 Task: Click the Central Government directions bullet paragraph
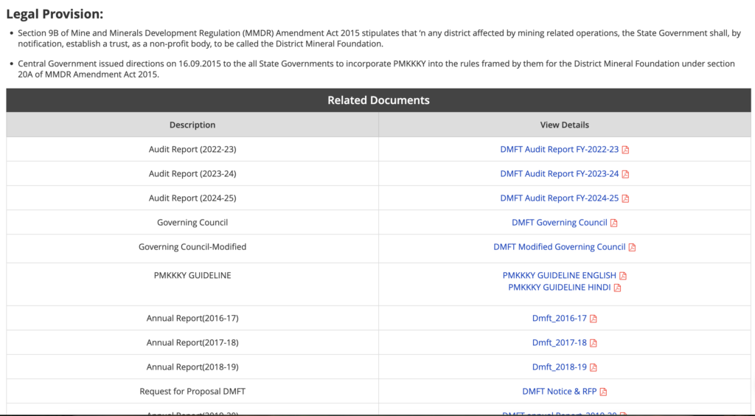(376, 69)
